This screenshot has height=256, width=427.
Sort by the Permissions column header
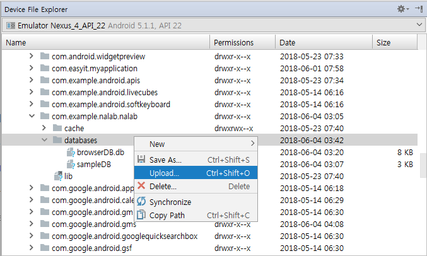242,42
